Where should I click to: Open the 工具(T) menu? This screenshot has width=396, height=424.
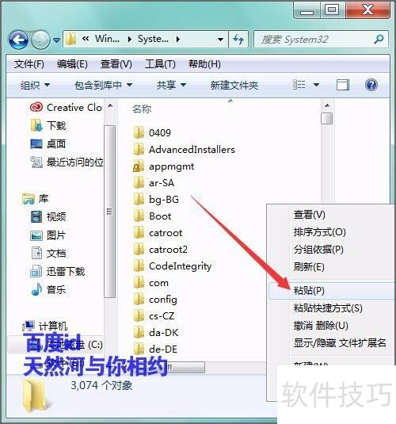tap(160, 64)
